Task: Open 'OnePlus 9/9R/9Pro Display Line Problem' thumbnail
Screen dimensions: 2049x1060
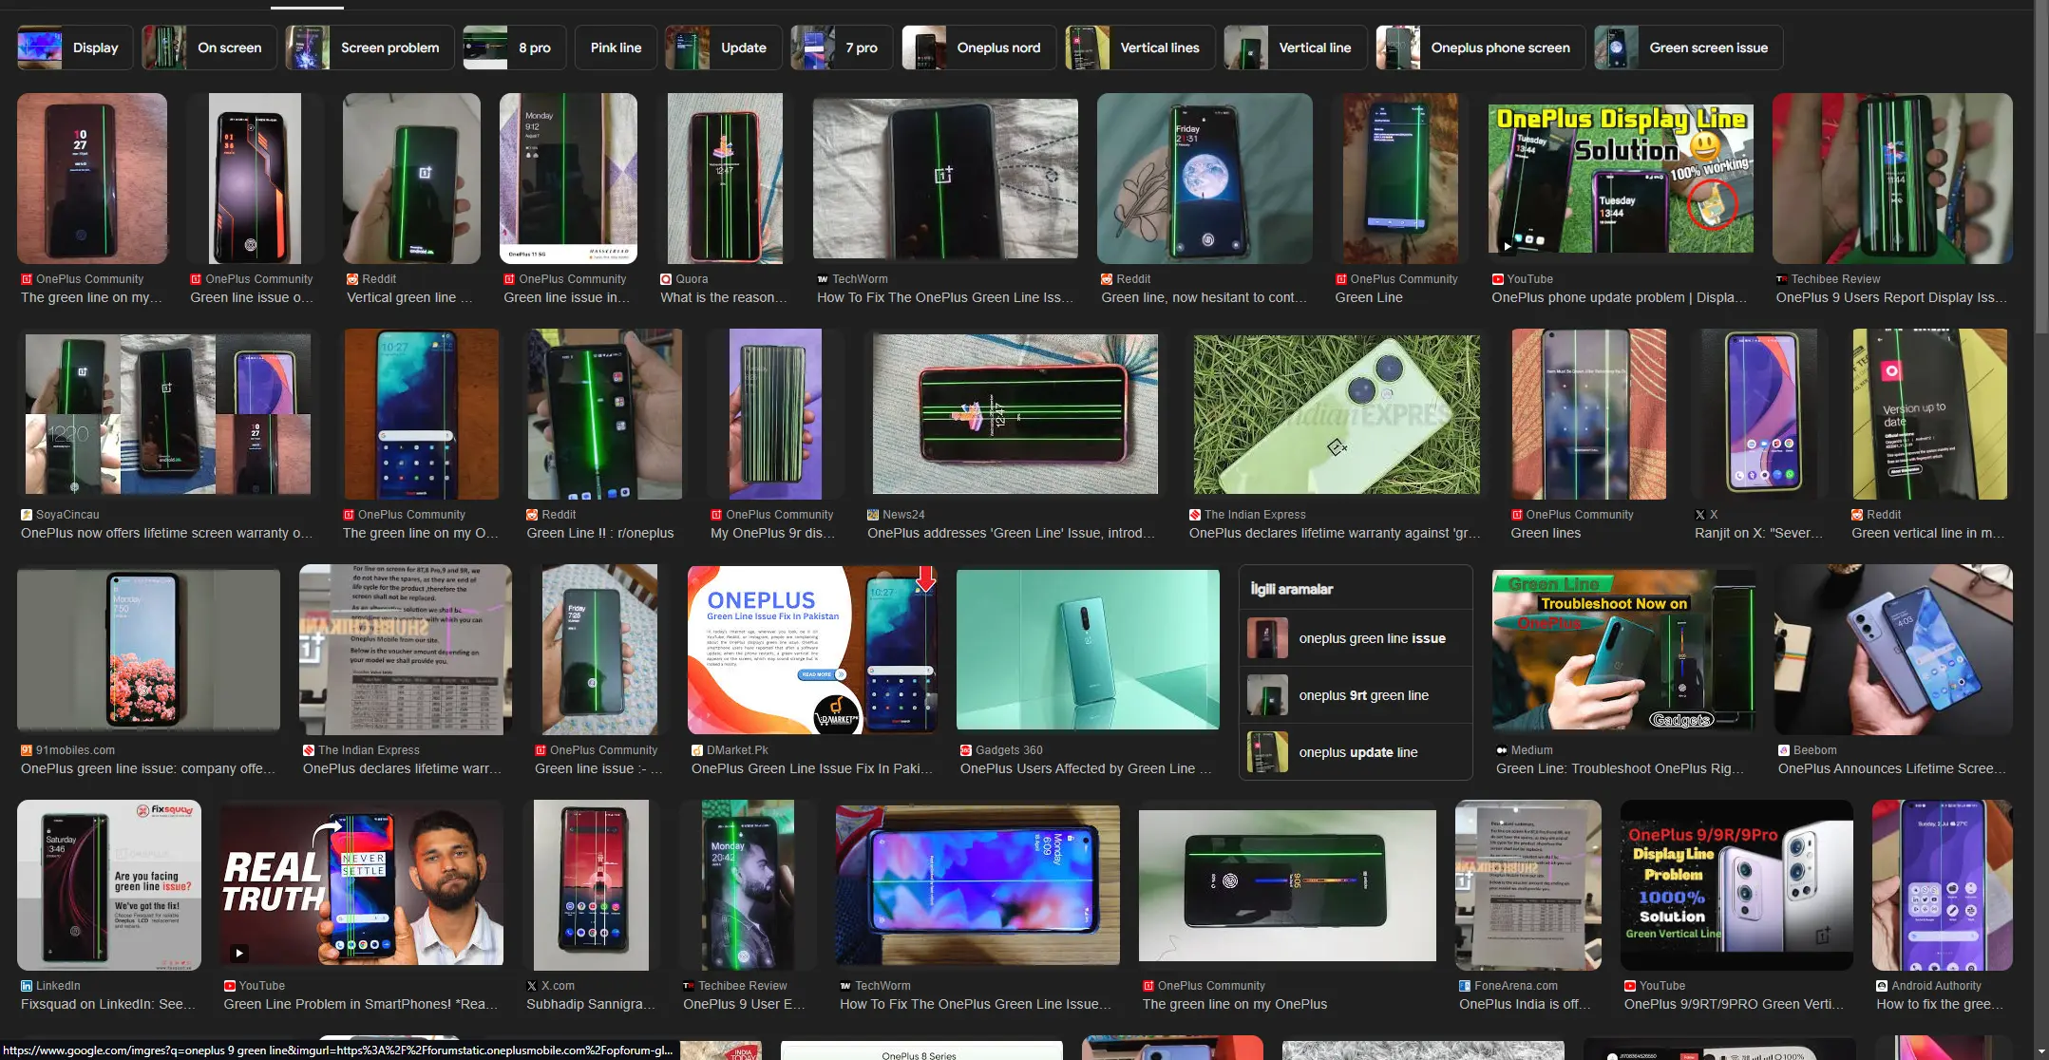Action: pyautogui.click(x=1736, y=885)
